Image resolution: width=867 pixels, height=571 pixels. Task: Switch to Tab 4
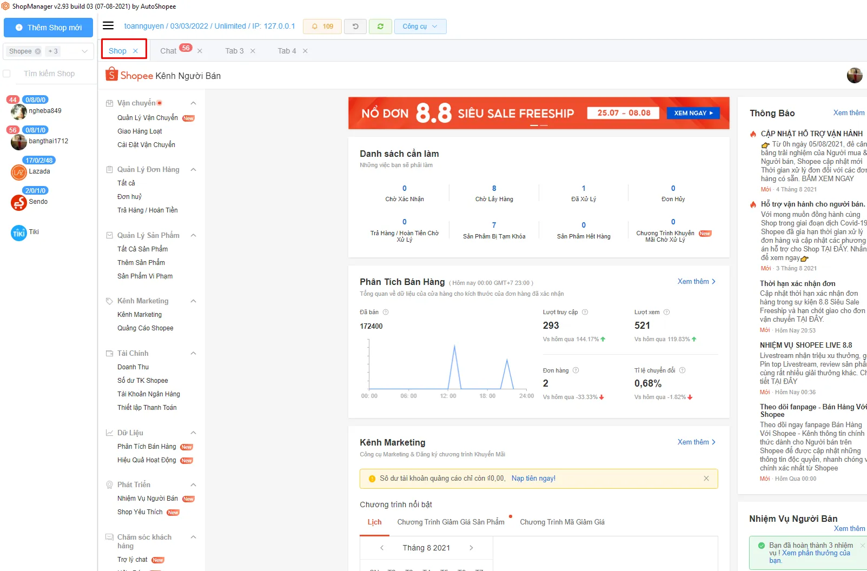287,51
